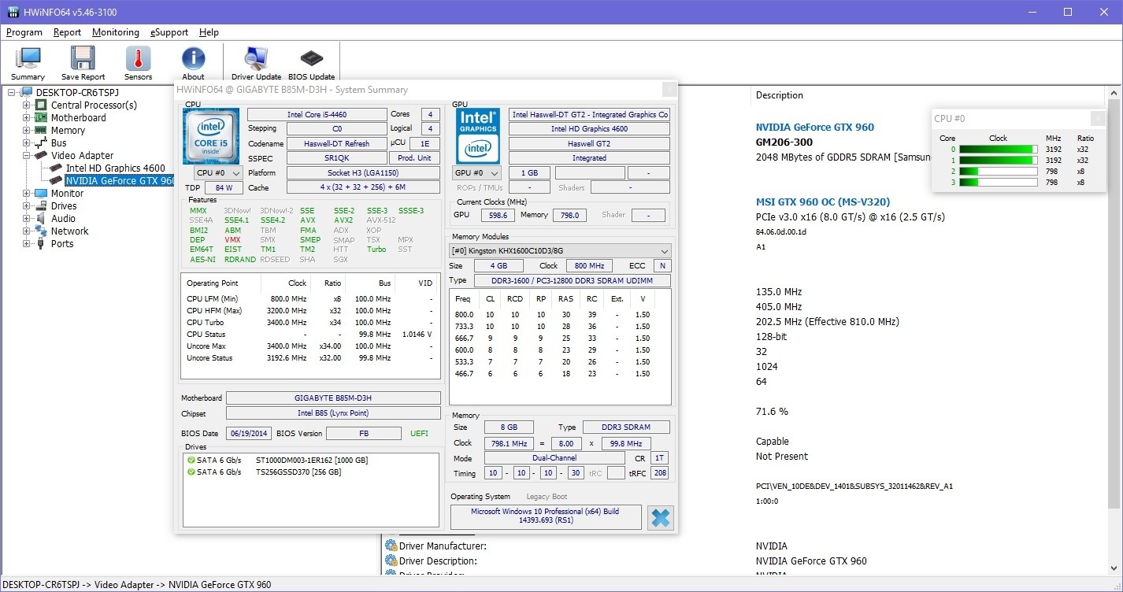Select Intel HD Graphics 4600 tree item
Screen dimensions: 1123x592
coord(115,168)
